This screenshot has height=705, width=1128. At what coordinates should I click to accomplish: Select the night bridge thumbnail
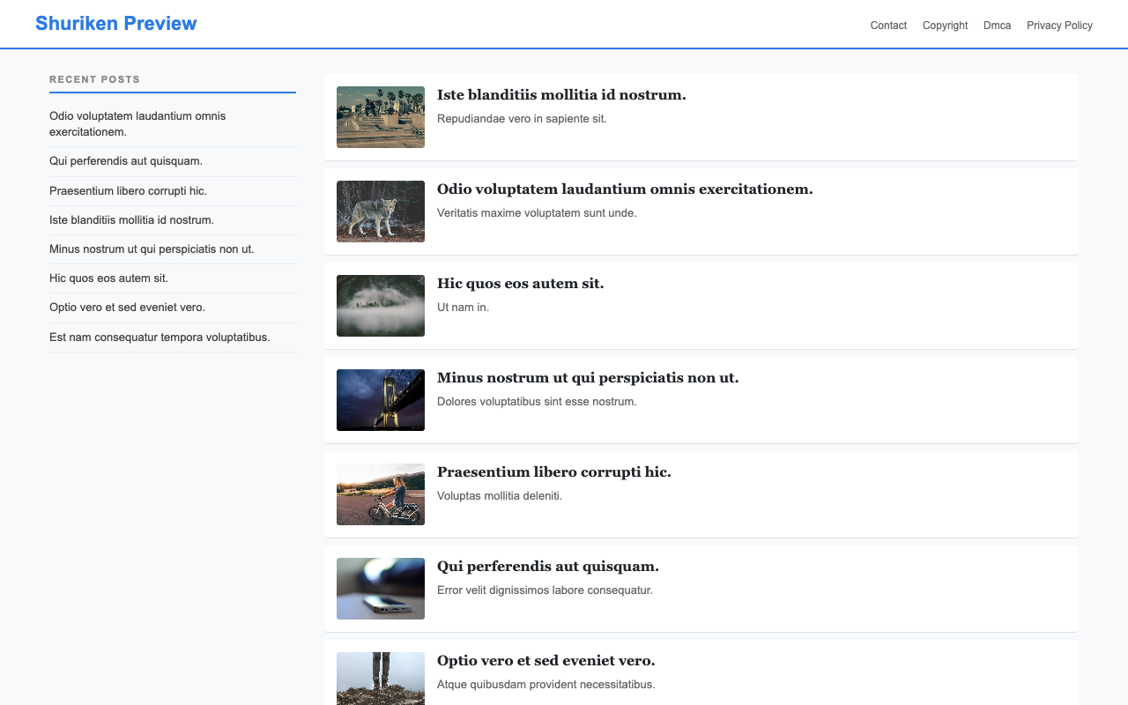coord(381,400)
